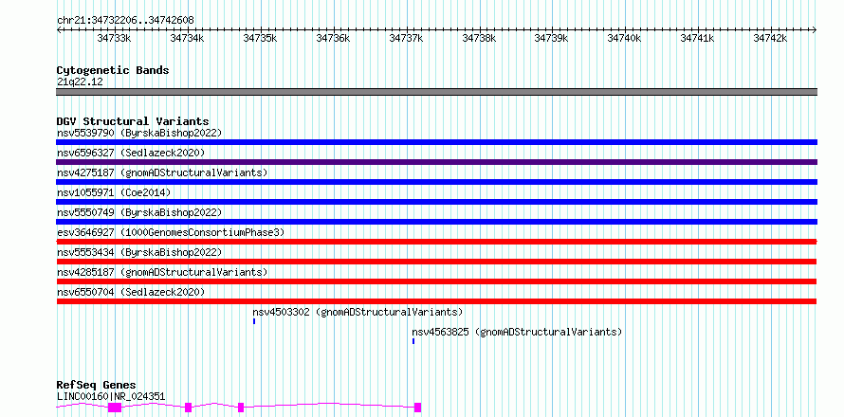Click the nsv5550749 blue variant bar
Viewport: 844px width, 417px height.
[x=436, y=222]
